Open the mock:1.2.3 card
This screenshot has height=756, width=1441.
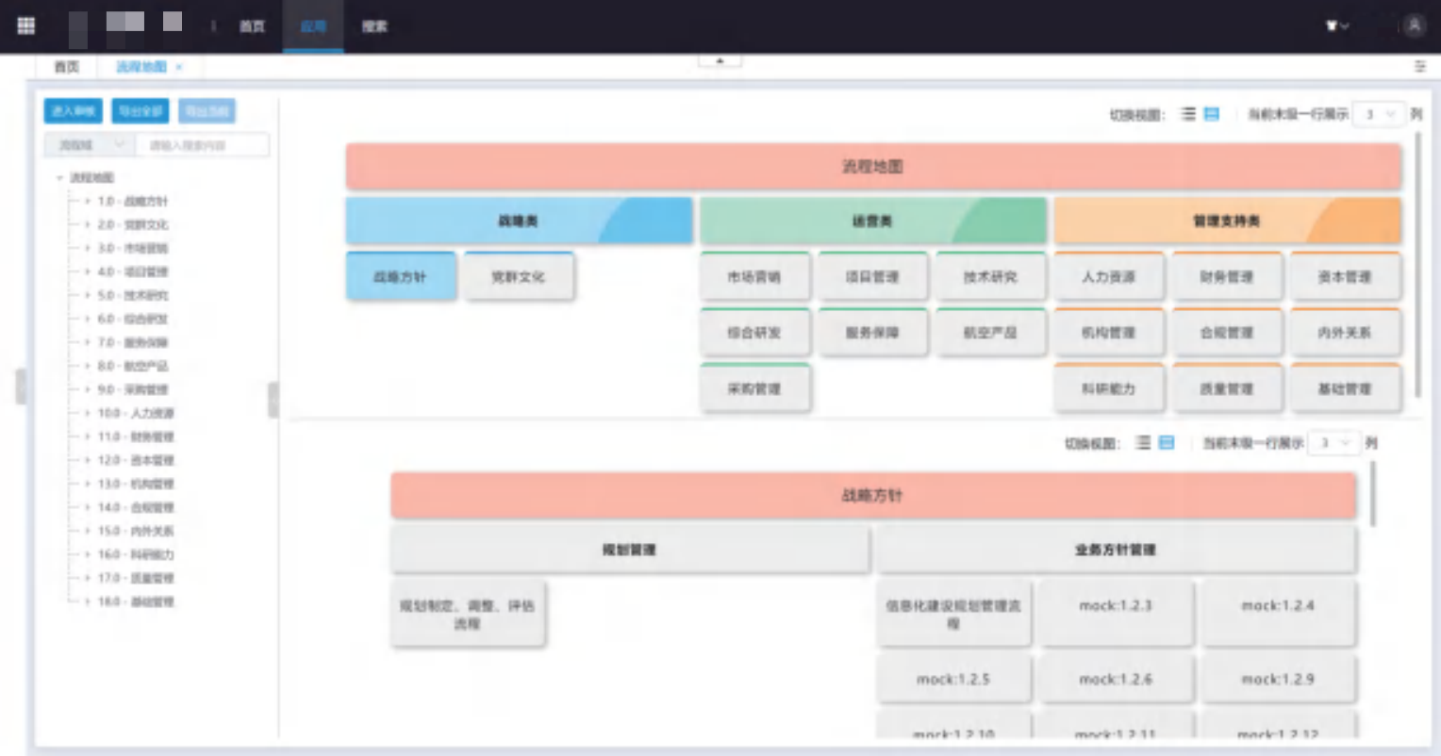click(x=1116, y=614)
